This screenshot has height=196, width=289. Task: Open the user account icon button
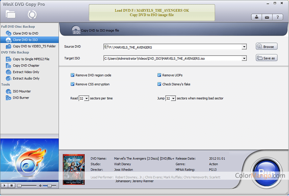click(x=257, y=17)
